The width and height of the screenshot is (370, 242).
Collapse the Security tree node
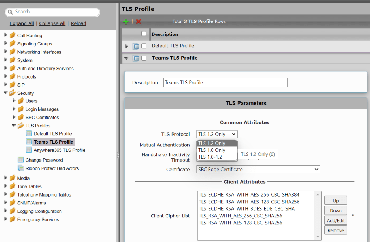tap(5, 93)
